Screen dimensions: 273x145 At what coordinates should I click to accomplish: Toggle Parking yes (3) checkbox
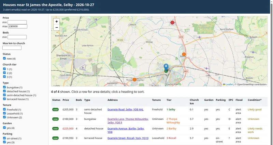point(4,142)
